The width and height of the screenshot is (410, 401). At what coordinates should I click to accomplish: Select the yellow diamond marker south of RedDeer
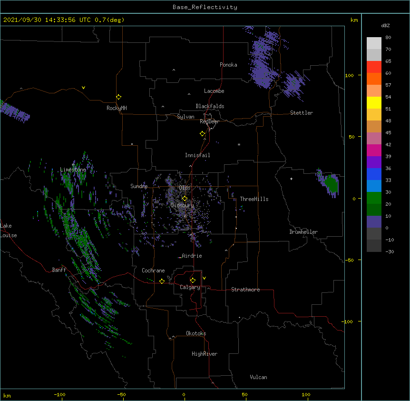click(x=203, y=134)
